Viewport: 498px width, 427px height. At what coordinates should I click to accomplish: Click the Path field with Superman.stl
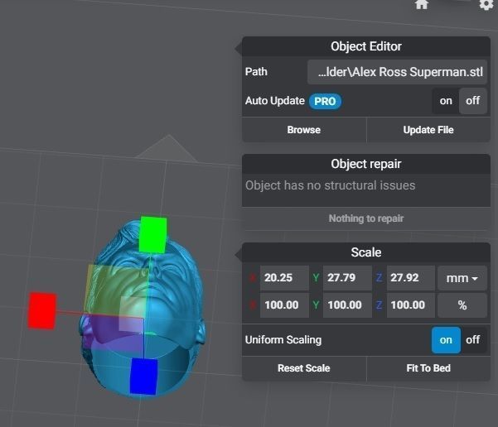[x=397, y=72]
